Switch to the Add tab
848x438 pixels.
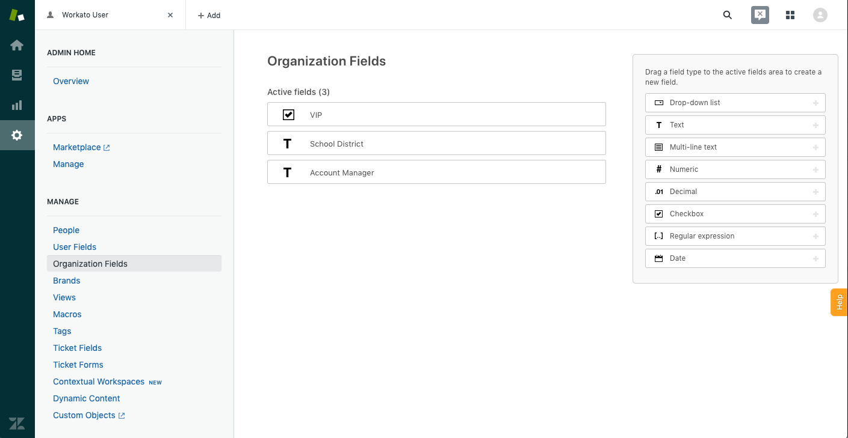pyautogui.click(x=209, y=15)
